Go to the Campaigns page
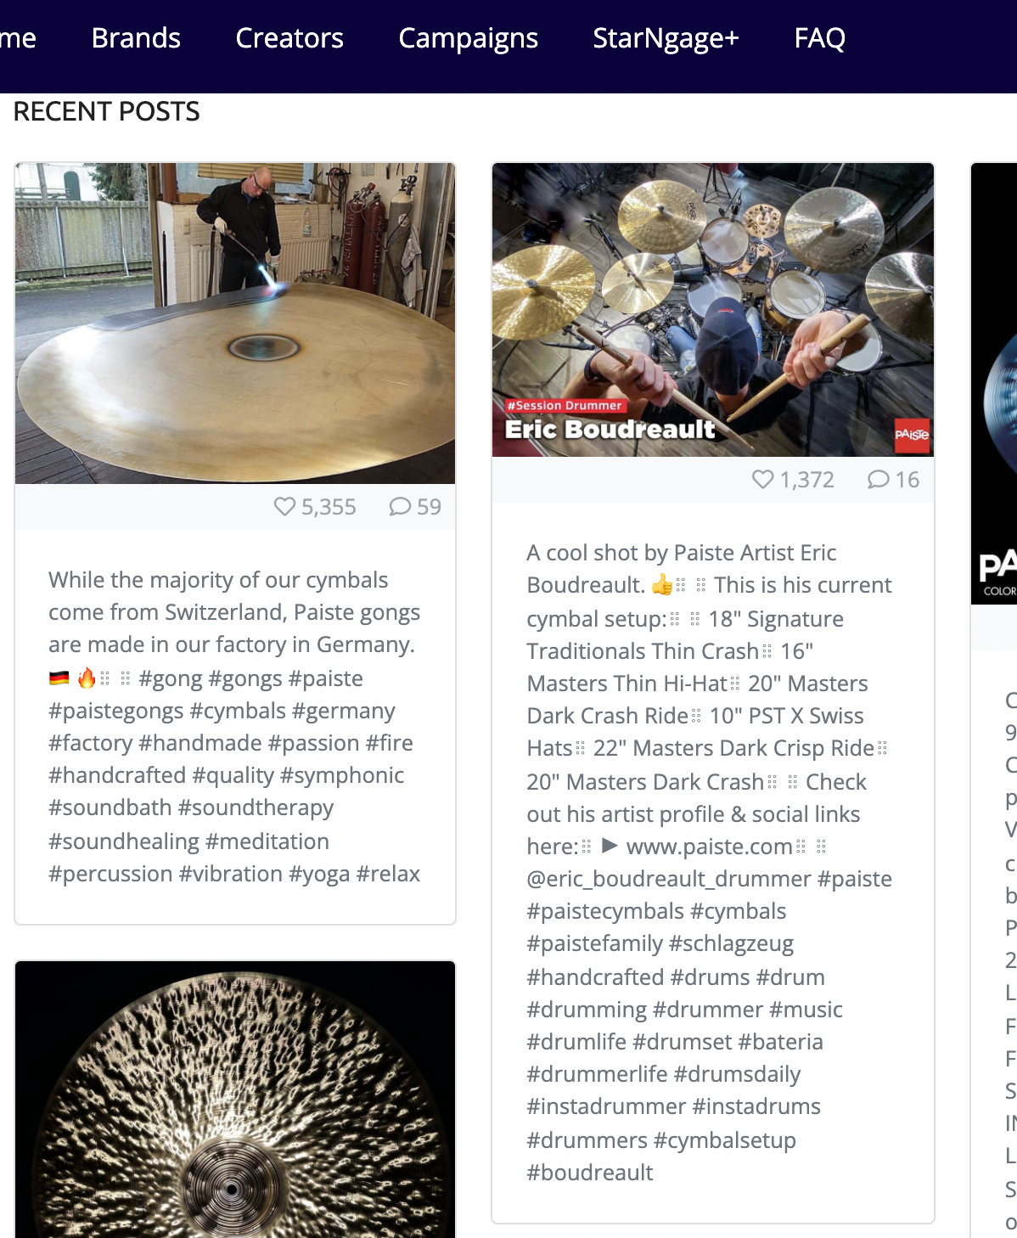The image size is (1017, 1238). click(x=469, y=38)
